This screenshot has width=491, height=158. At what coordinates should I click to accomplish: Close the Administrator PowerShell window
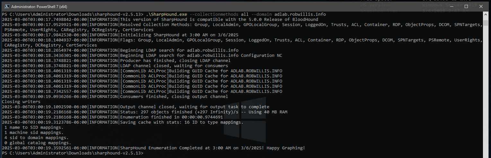click(481, 6)
